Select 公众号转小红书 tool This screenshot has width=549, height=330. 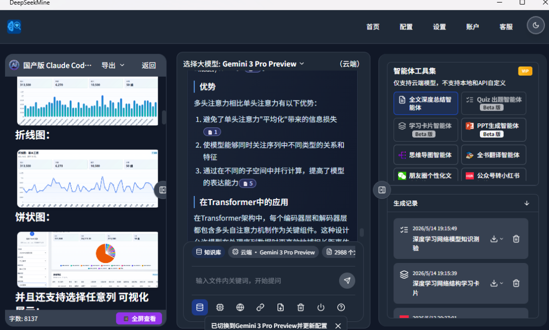[493, 175]
